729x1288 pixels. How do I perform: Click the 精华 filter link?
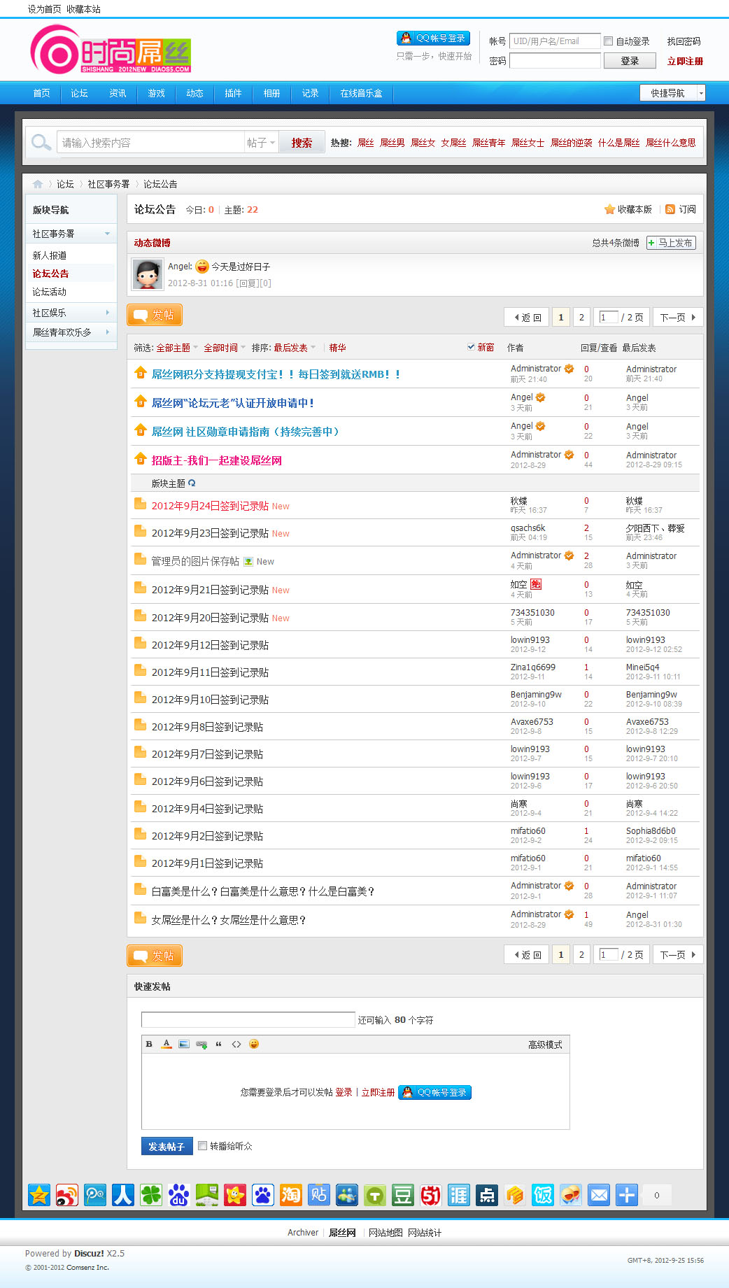click(337, 348)
